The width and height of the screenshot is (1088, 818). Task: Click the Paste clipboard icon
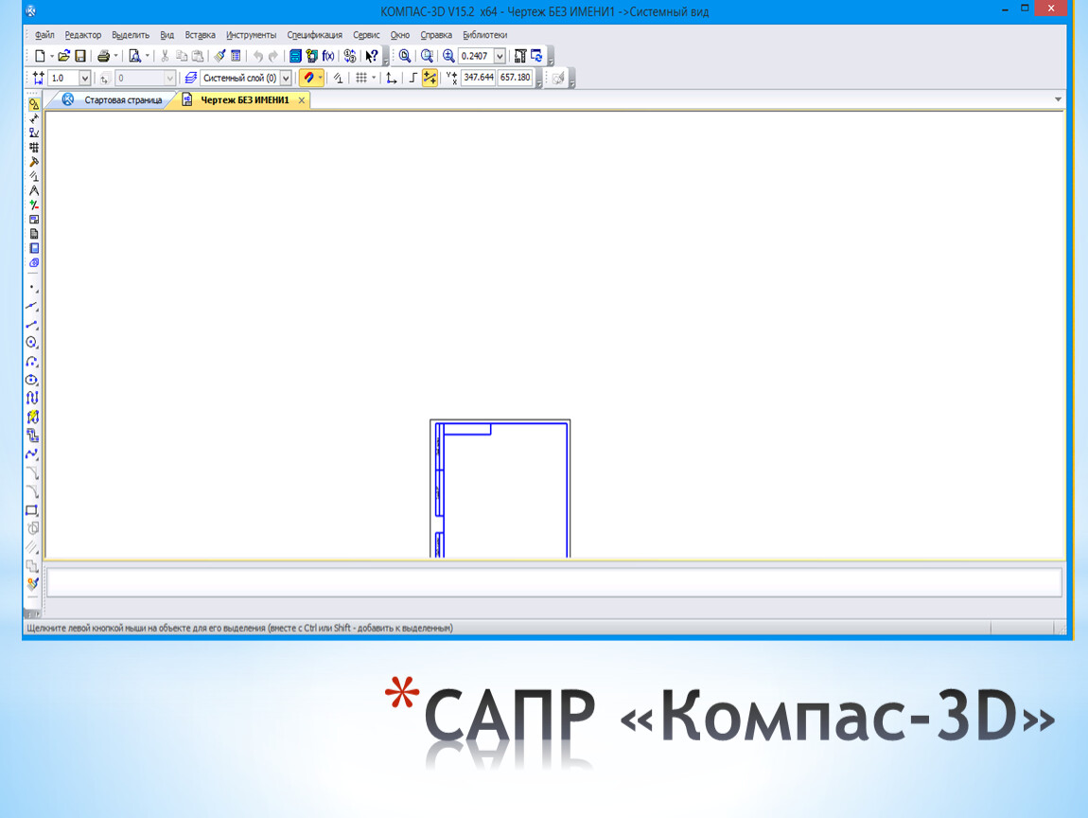(x=198, y=56)
